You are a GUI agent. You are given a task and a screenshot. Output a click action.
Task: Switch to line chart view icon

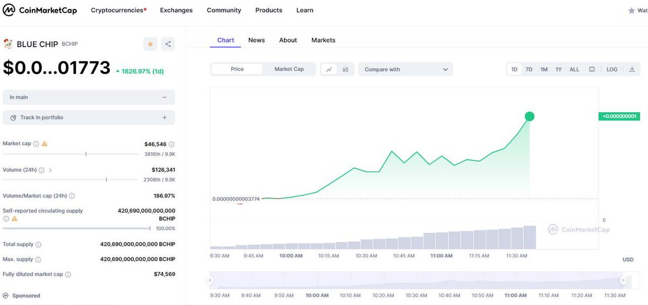(x=329, y=69)
